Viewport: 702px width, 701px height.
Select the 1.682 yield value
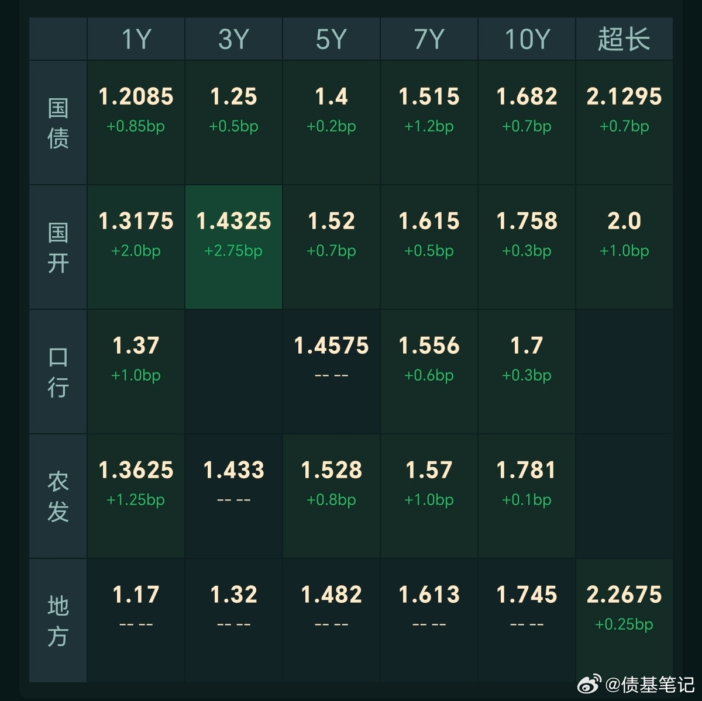[526, 96]
